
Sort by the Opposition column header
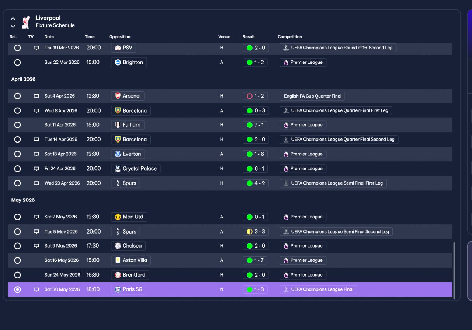(x=120, y=37)
